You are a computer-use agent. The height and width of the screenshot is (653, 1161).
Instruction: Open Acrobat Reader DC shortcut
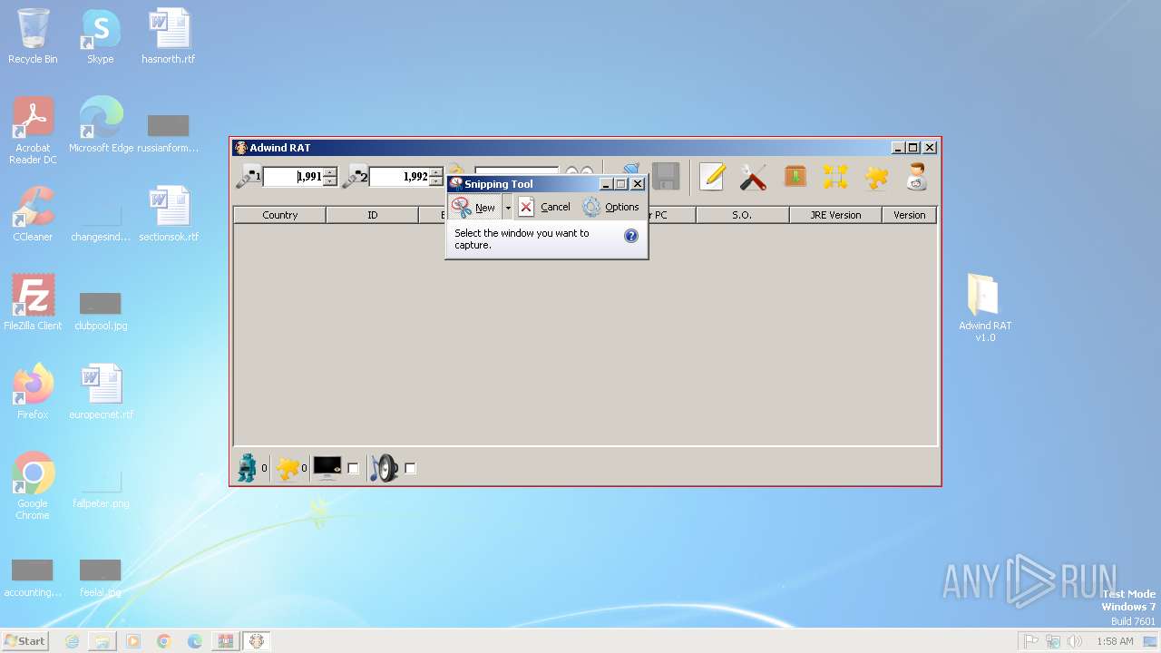(33, 131)
